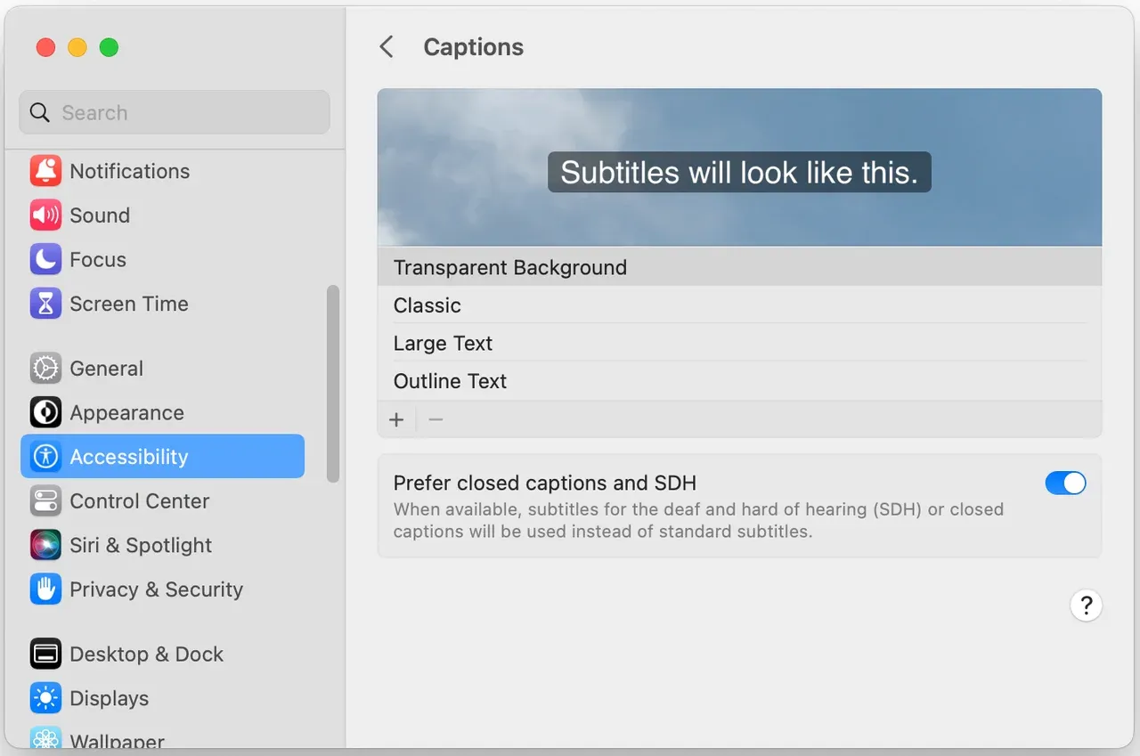1140x756 pixels.
Task: Click the Screen Time hourglass icon
Action: pos(45,304)
